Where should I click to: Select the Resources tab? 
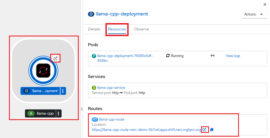point(117,29)
